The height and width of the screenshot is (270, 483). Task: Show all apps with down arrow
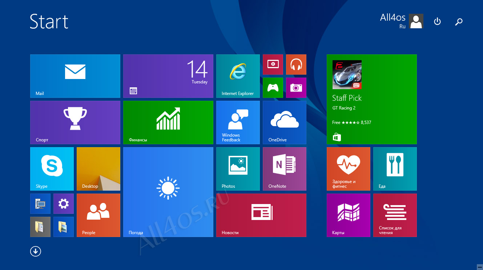tap(36, 252)
